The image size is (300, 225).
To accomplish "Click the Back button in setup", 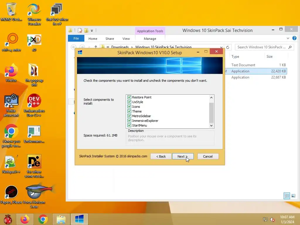I will [161, 156].
